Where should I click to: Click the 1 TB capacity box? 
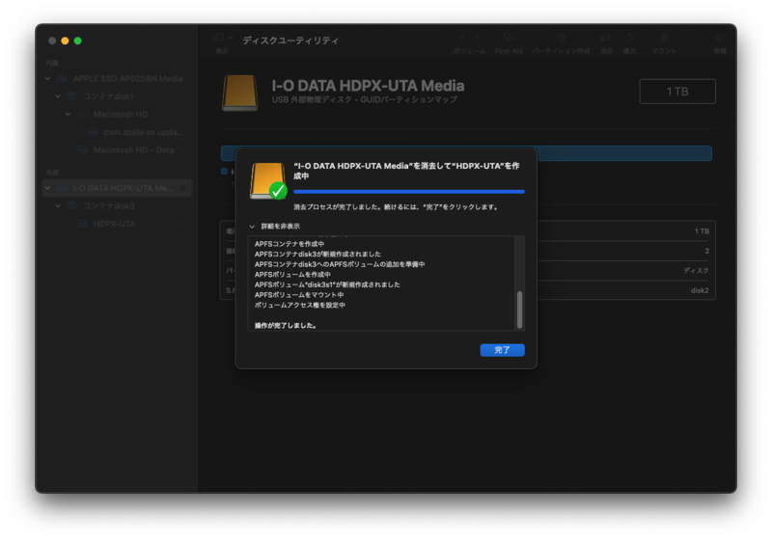pos(677,92)
